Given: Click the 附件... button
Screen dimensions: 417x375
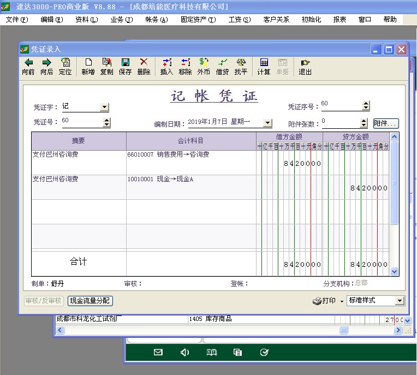Looking at the screenshot, I should (386, 123).
